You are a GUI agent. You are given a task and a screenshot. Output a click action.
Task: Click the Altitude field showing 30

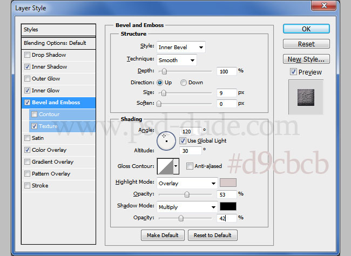190,151
